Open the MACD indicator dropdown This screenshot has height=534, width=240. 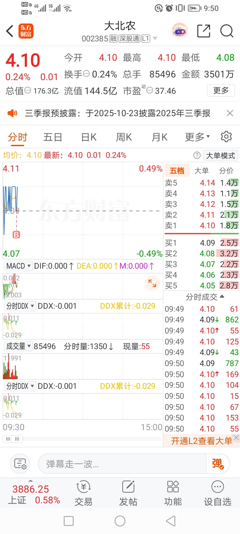coord(18,266)
